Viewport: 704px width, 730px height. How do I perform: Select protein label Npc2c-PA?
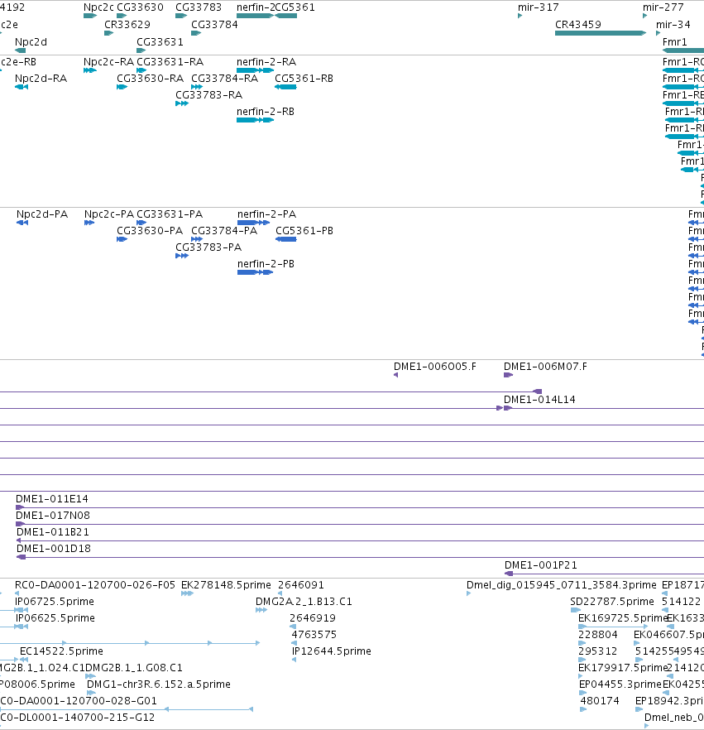(109, 214)
